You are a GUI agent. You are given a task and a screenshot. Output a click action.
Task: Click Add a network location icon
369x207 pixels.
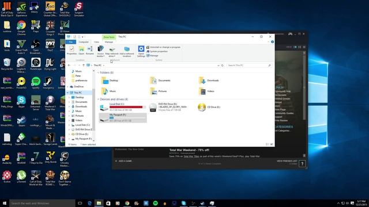click(127, 51)
